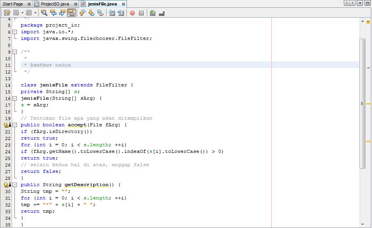This screenshot has width=372, height=228.
Task: Toggle Highlight Search button
Action: (71, 13)
